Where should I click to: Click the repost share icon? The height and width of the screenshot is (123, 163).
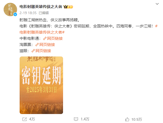(x=25, y=119)
